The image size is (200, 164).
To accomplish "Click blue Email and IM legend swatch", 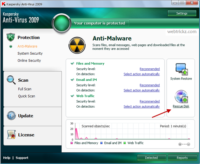I will pyautogui.click(x=101, y=143).
